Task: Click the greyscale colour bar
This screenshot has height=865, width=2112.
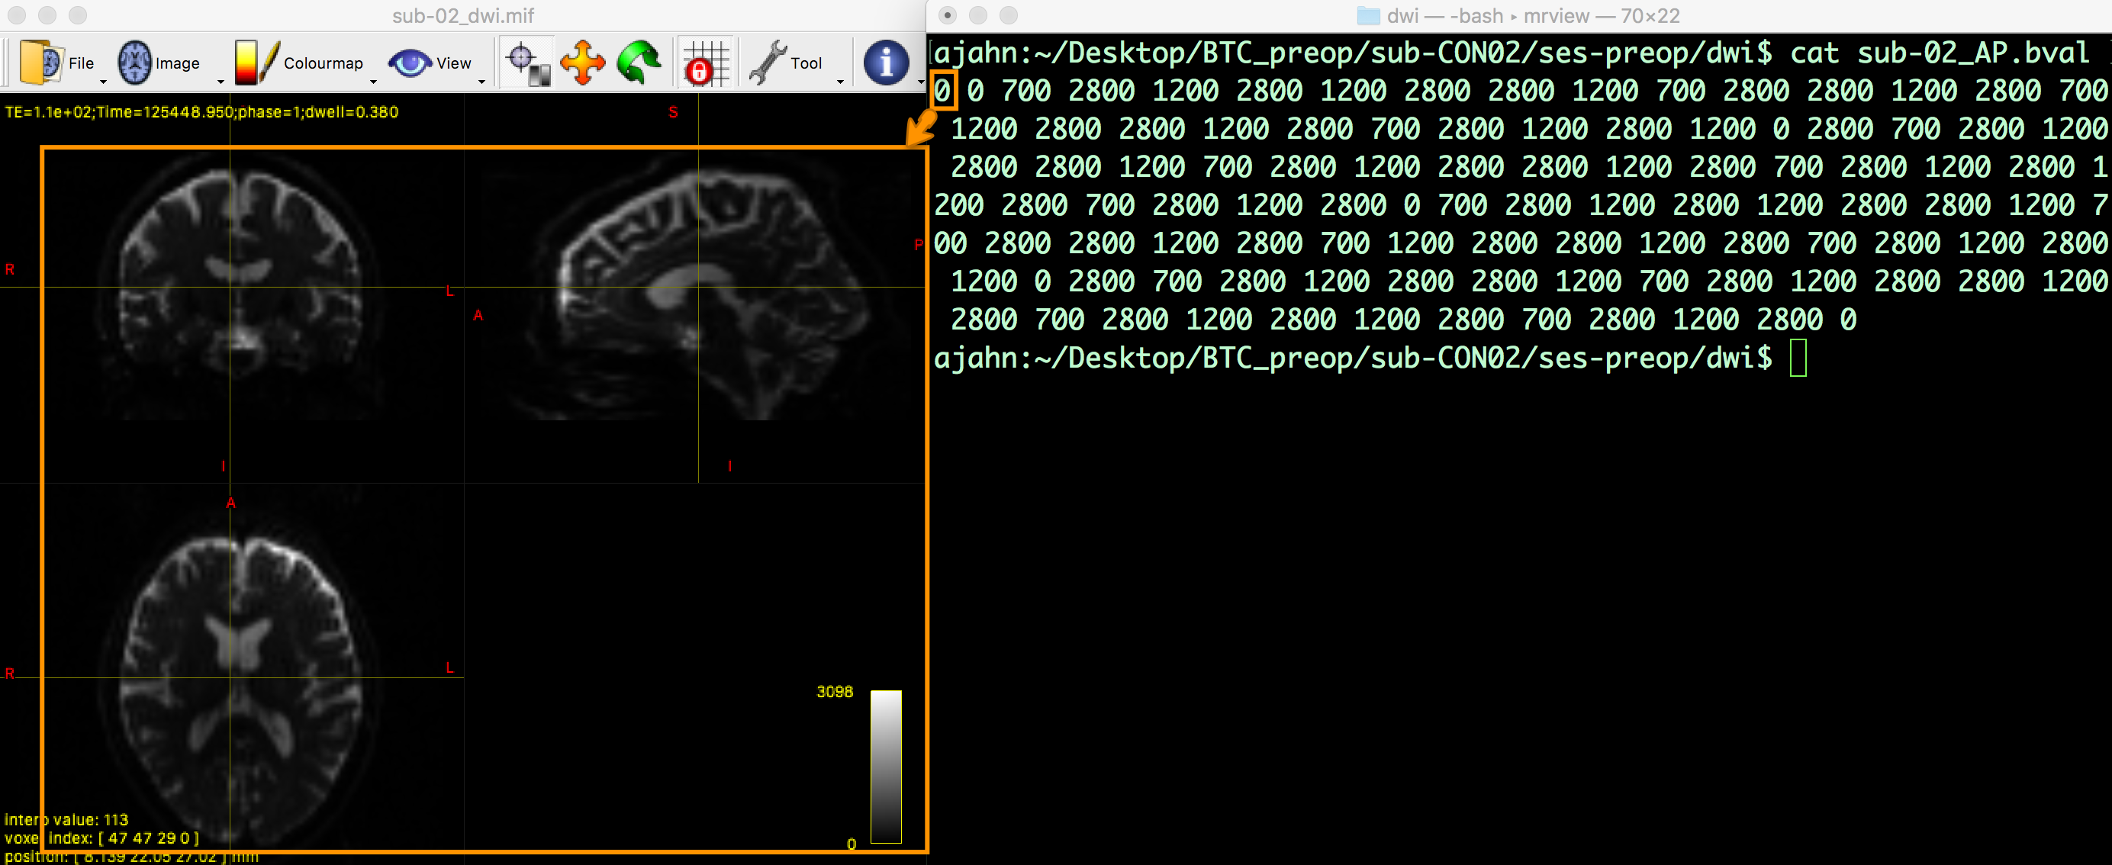Action: [x=885, y=767]
